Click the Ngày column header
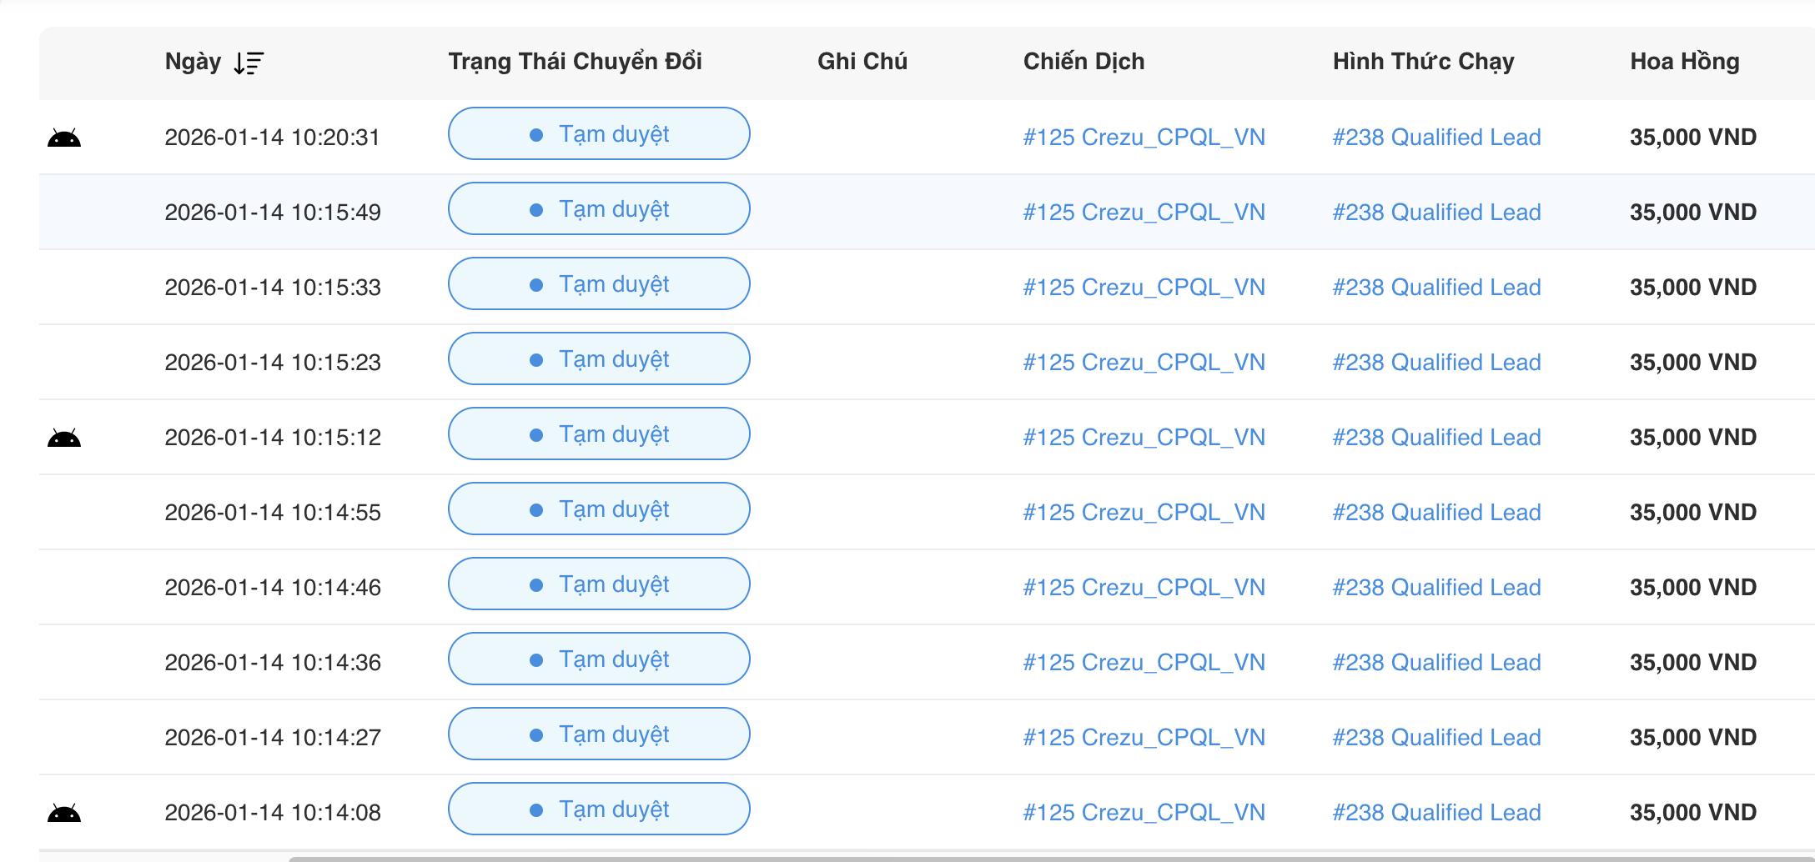 point(193,62)
